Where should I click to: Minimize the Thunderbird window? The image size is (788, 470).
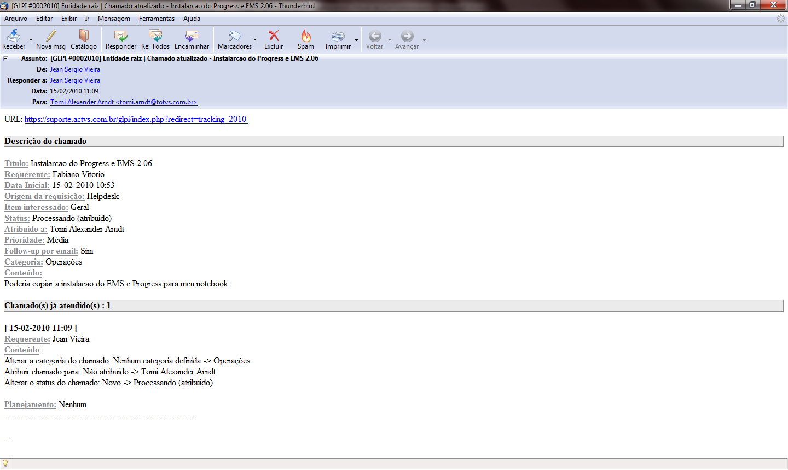tap(738, 5)
